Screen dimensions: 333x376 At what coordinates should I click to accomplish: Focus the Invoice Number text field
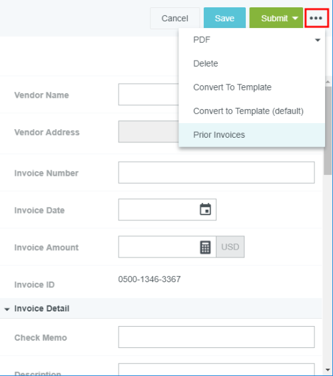pyautogui.click(x=216, y=172)
